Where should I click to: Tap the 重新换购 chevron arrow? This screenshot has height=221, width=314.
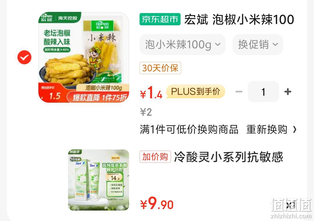[295, 129]
